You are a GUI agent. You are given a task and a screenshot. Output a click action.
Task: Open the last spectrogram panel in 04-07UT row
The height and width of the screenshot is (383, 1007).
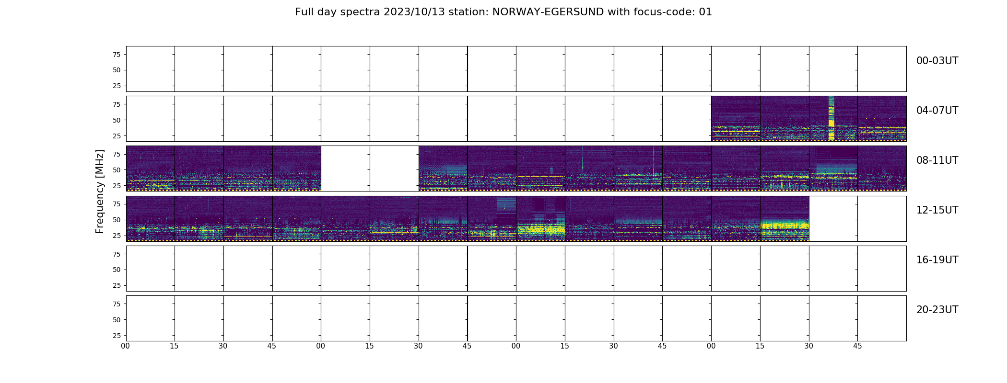click(882, 118)
